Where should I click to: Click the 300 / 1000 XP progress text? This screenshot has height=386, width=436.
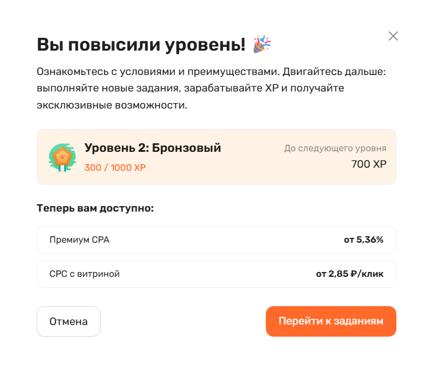pyautogui.click(x=115, y=168)
